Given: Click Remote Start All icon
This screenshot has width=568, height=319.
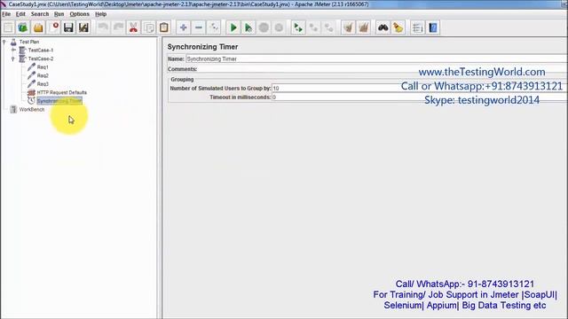Looking at the screenshot, I should (298, 27).
